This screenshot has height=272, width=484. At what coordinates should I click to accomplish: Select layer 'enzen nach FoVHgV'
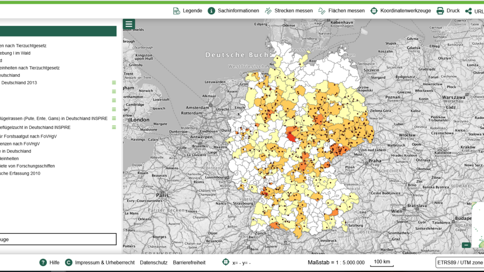[x=20, y=144]
